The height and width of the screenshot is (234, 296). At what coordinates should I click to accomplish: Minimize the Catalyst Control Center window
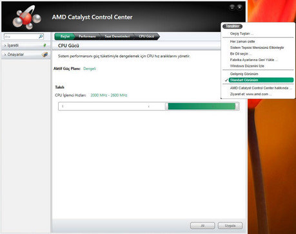pyautogui.click(x=232, y=7)
